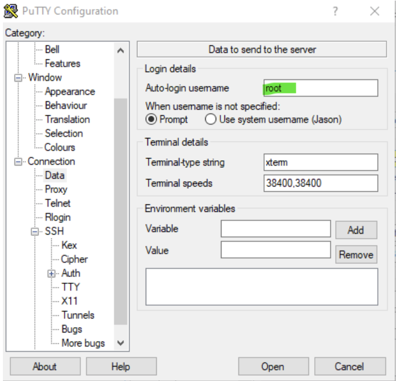Click the Terminal-type string label
The width and height of the screenshot is (401, 381).
(x=185, y=163)
